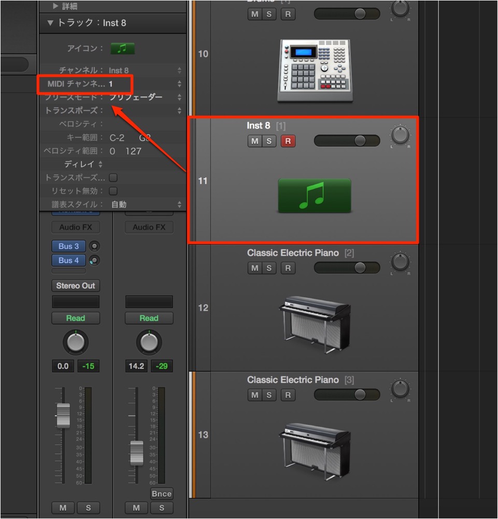
Task: Click the -29 peak level display
Action: click(x=162, y=366)
